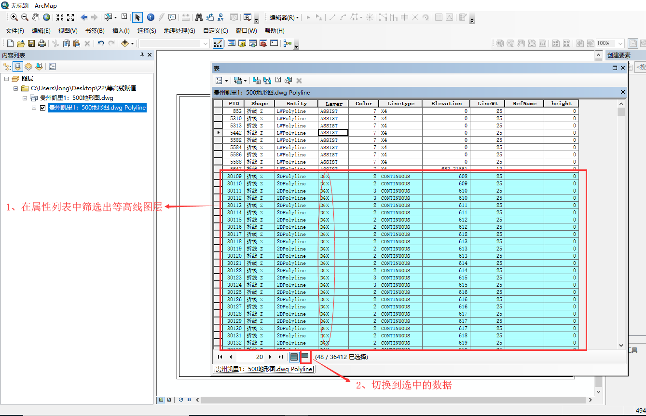The height and width of the screenshot is (416, 646).
Task: Click the record number field showing 20
Action: pyautogui.click(x=250, y=357)
